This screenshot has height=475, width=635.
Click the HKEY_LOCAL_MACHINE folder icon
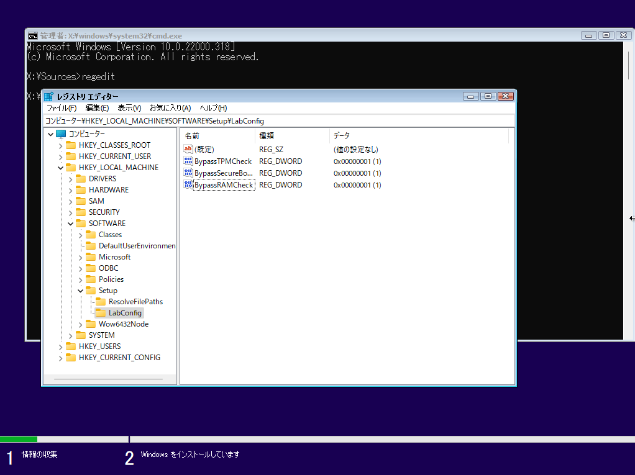(x=71, y=168)
